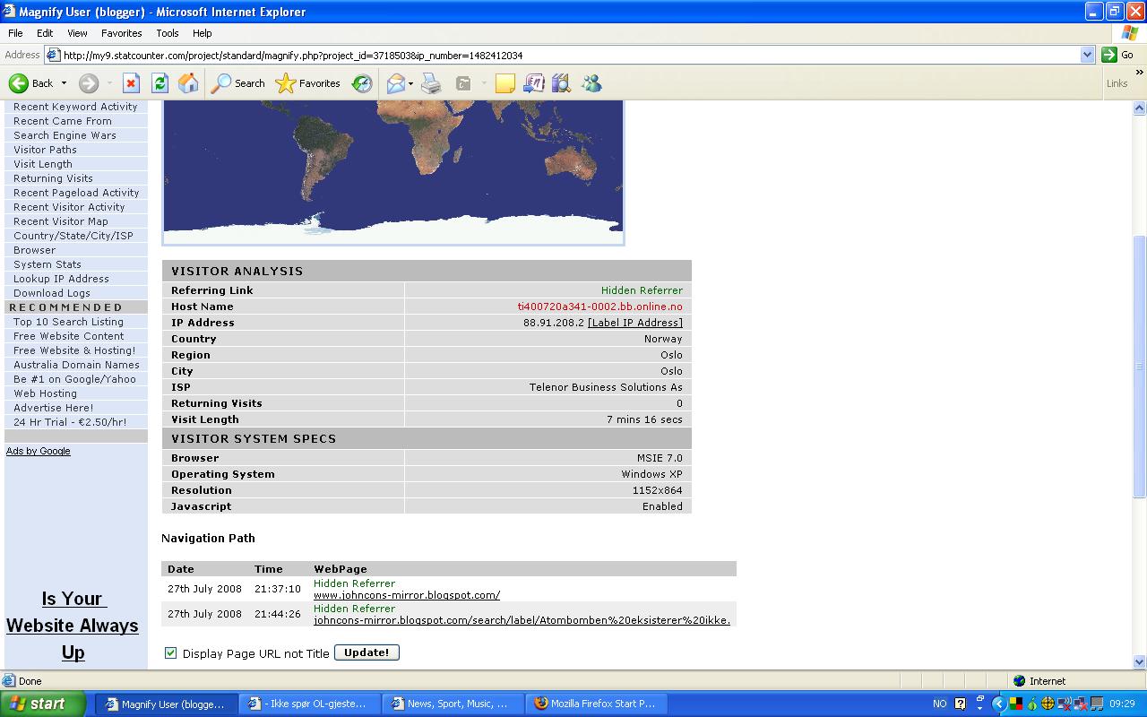The width and height of the screenshot is (1147, 717).
Task: Refresh the page with the green arrows icon
Action: click(160, 83)
